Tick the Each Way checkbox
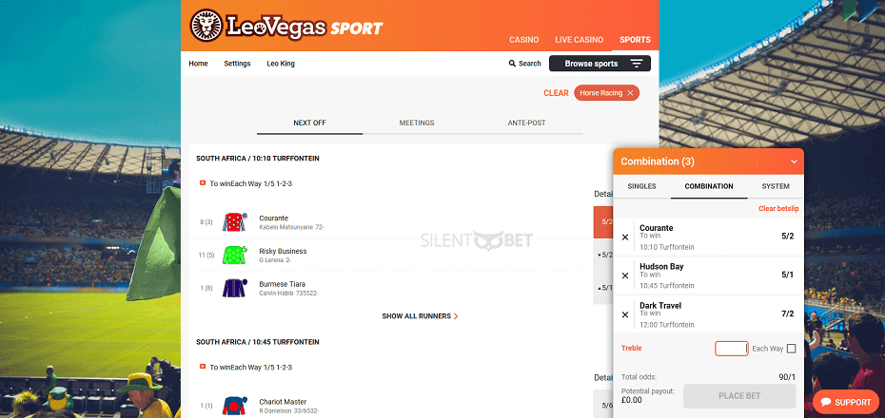 pyautogui.click(x=792, y=349)
